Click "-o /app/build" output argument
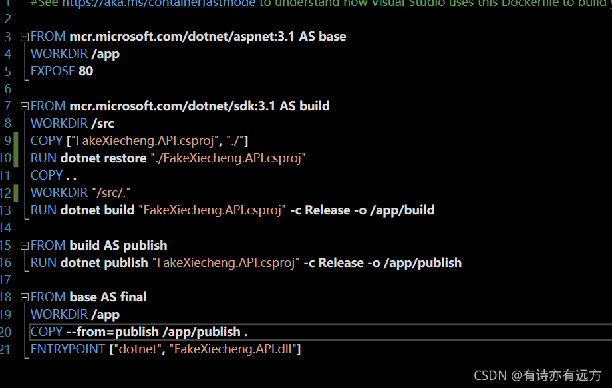612x388 pixels. (394, 210)
